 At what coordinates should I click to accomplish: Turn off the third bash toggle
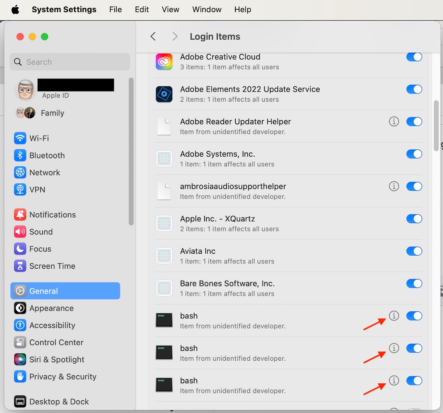click(414, 380)
